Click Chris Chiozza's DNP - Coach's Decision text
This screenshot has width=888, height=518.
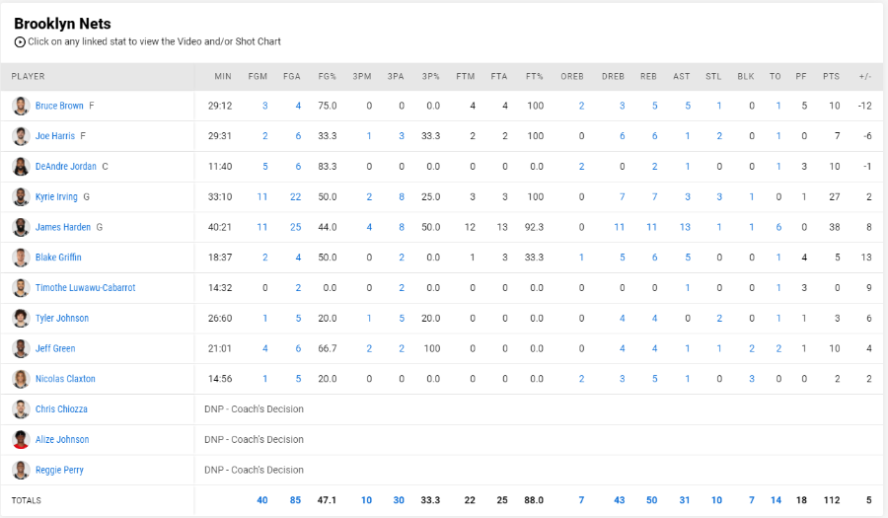point(254,409)
